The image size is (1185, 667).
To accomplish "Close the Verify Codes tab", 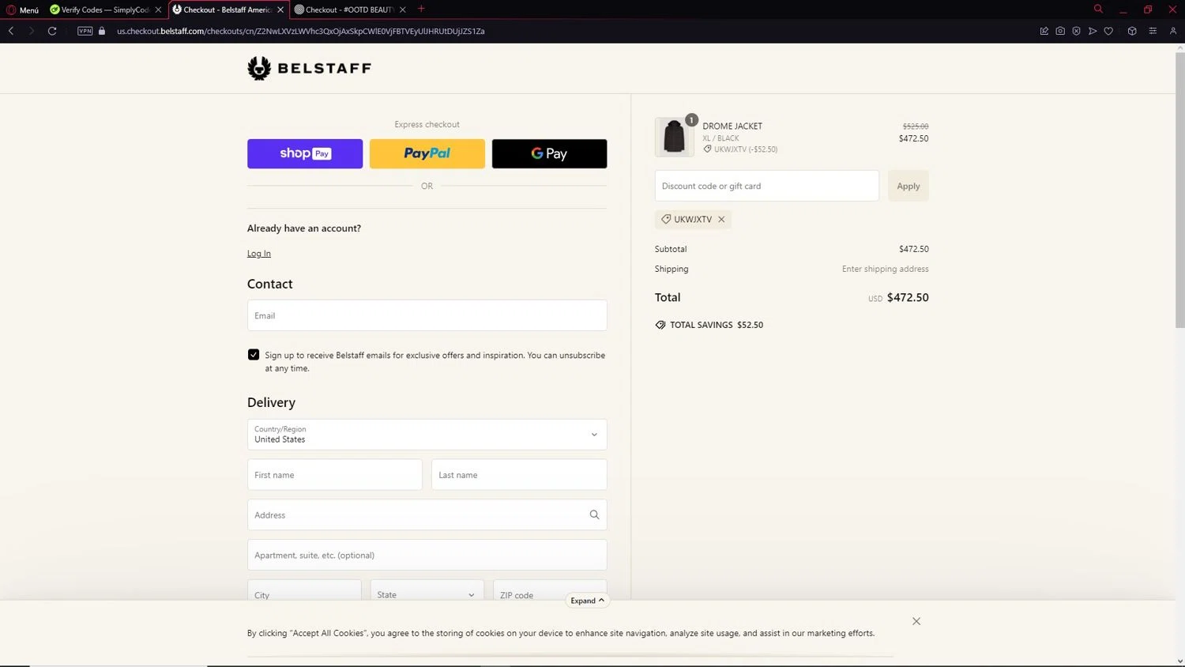I will [x=158, y=9].
